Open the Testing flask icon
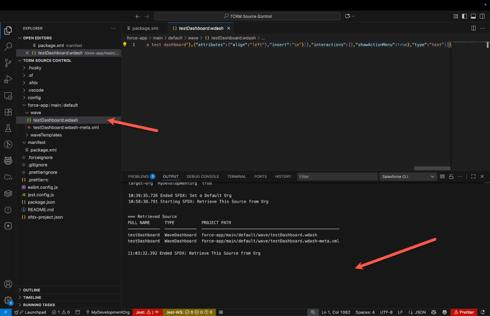 [x=8, y=129]
